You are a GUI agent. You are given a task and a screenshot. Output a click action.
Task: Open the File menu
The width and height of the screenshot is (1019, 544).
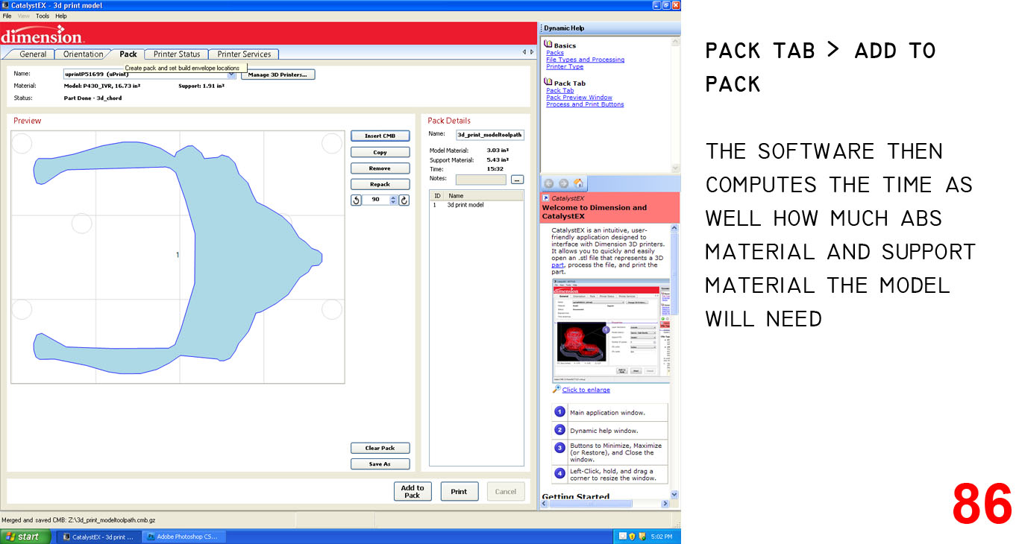[7, 16]
